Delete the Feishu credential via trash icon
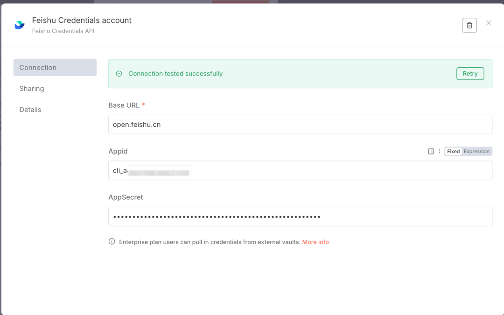 coord(469,25)
